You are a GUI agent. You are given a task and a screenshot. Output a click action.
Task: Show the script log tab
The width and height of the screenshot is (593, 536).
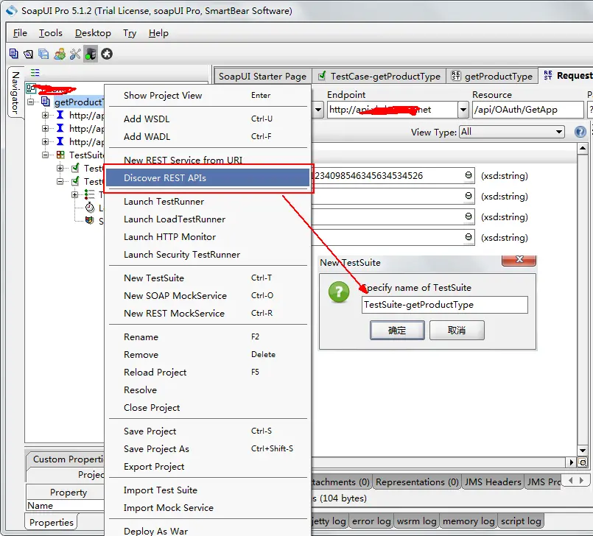point(521,521)
